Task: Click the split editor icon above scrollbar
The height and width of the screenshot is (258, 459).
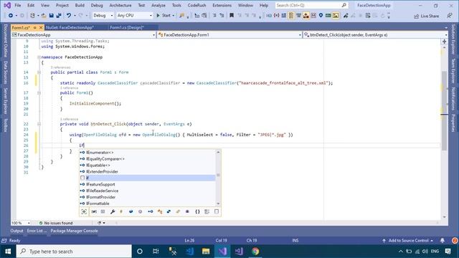Action: [445, 42]
